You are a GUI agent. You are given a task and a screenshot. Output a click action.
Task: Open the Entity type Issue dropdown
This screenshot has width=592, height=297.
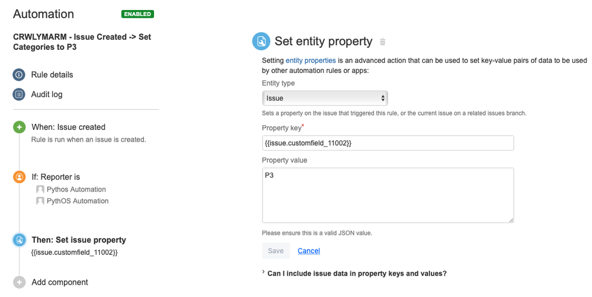pos(325,98)
